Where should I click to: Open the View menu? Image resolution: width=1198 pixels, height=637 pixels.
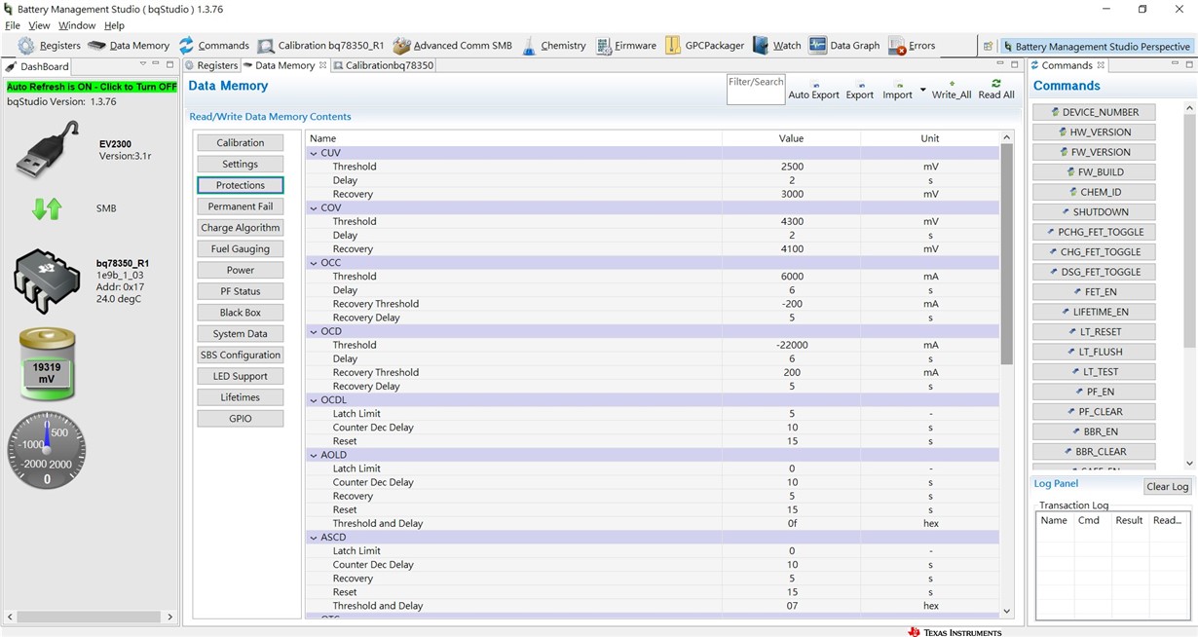click(x=39, y=25)
